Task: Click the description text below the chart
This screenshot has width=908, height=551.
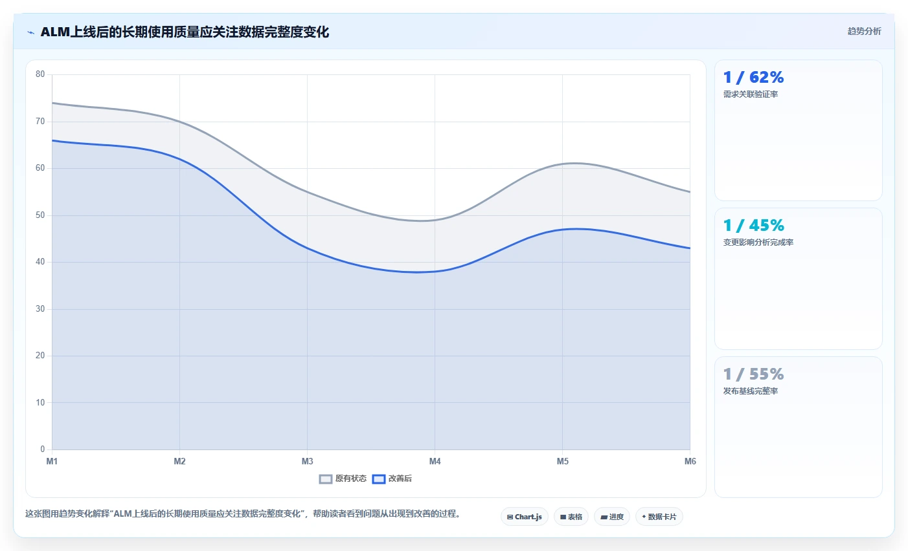Action: tap(243, 514)
